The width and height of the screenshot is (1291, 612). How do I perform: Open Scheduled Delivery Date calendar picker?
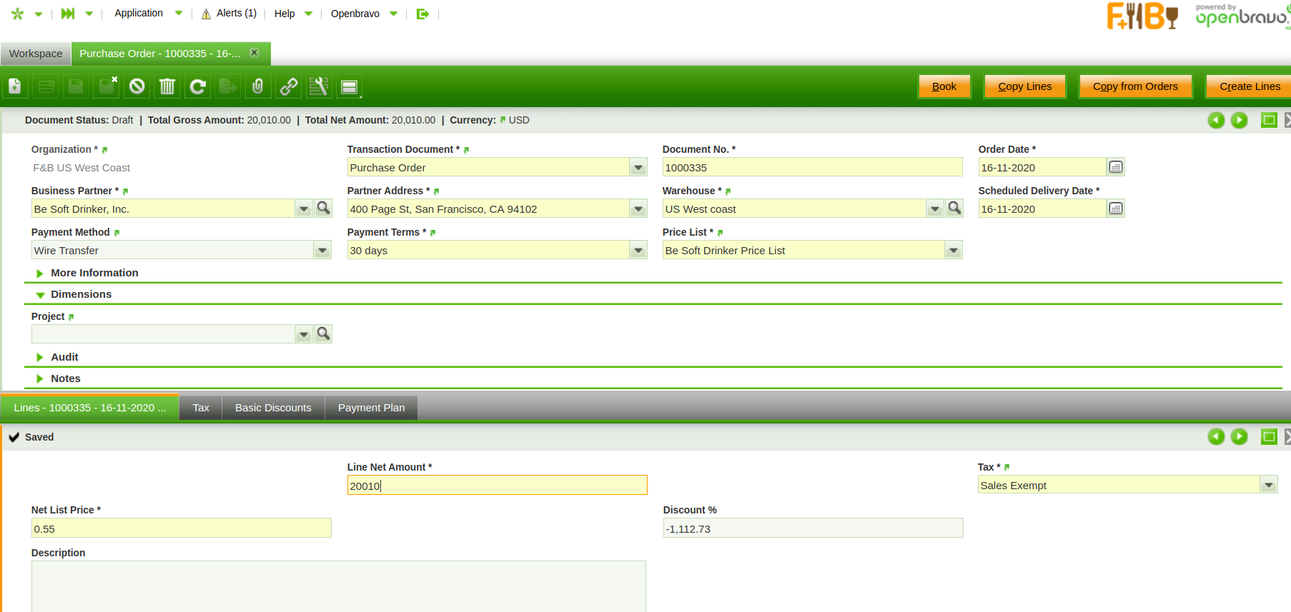1116,209
